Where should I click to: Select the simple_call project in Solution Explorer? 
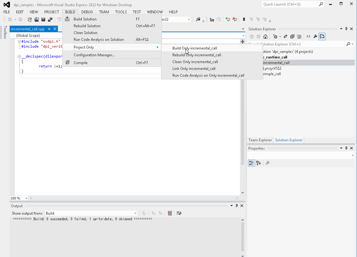click(272, 74)
